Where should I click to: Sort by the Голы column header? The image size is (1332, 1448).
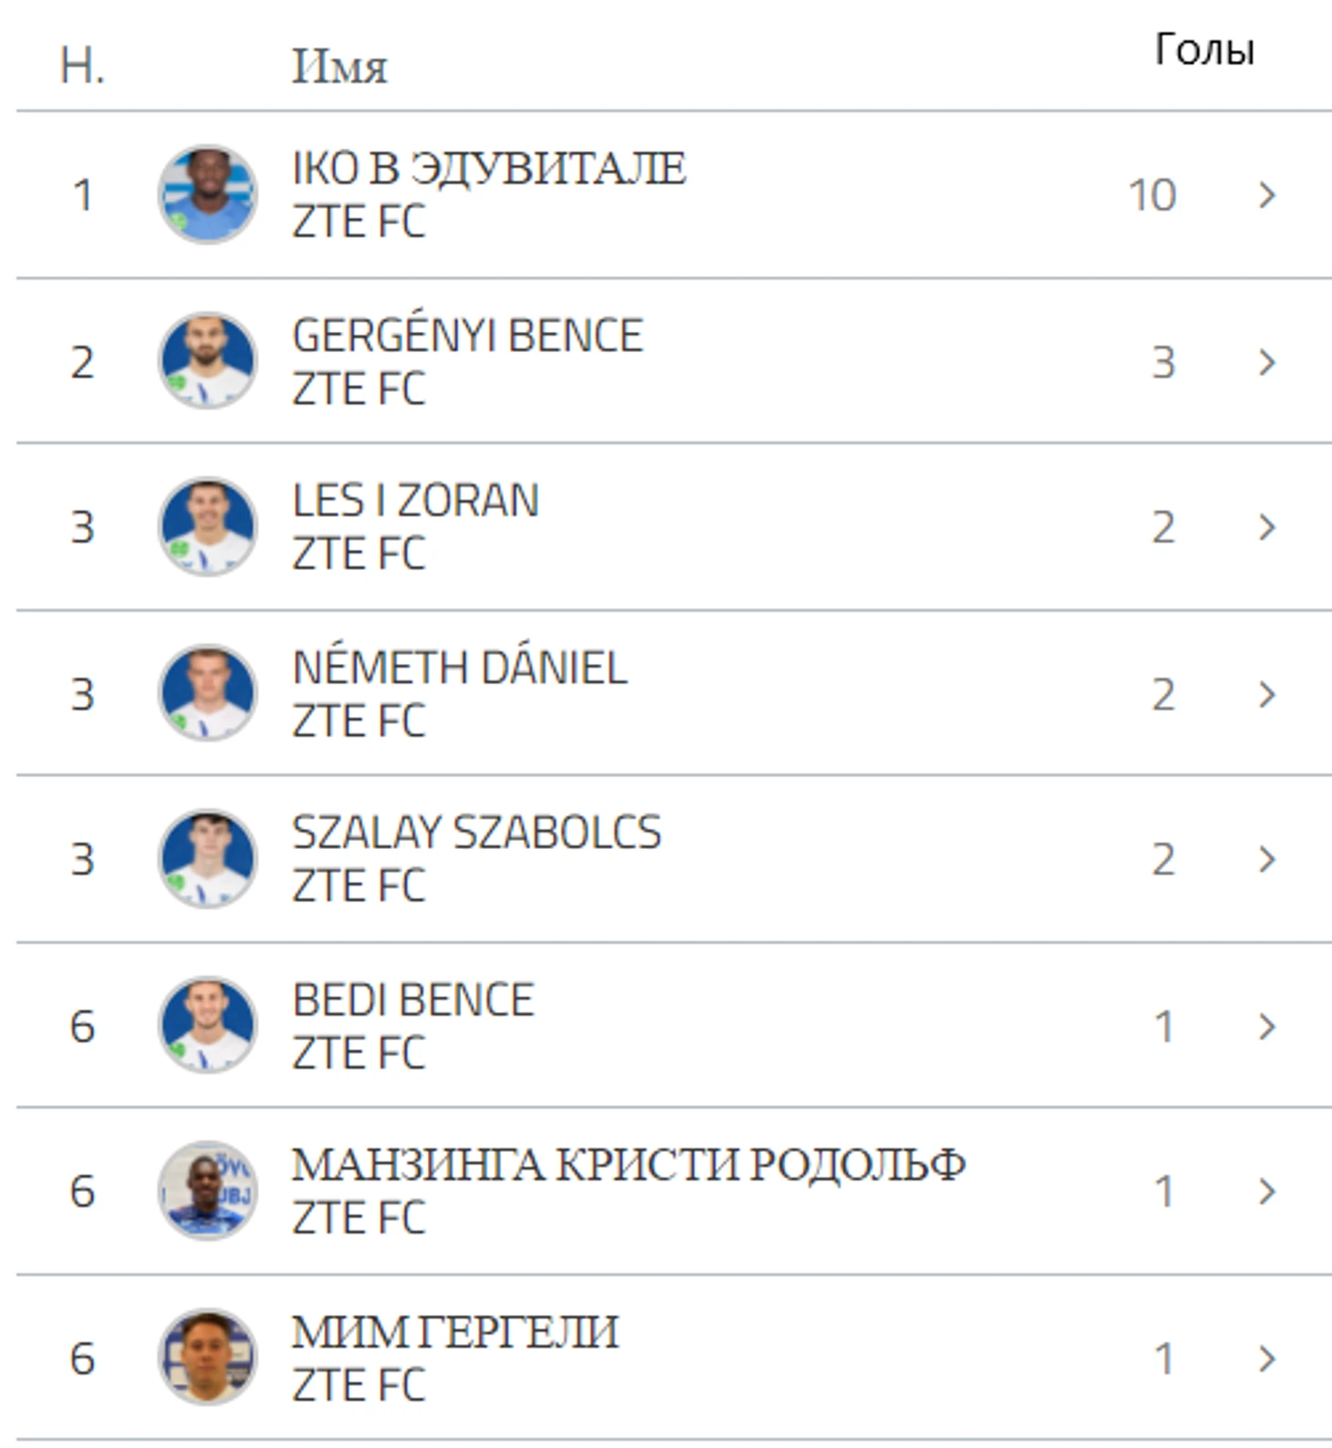[1204, 49]
